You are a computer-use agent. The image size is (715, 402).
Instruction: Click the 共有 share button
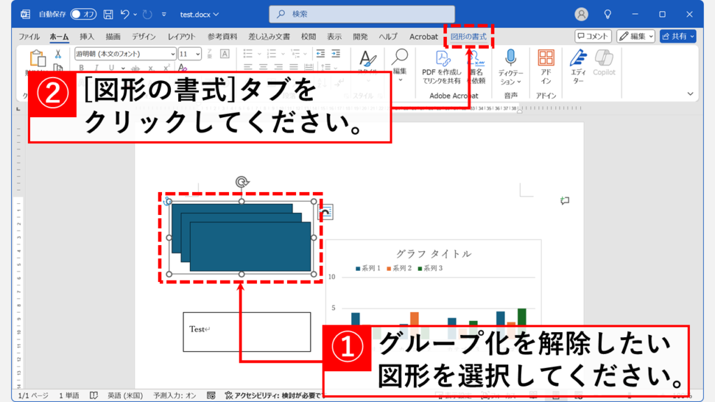coord(677,36)
